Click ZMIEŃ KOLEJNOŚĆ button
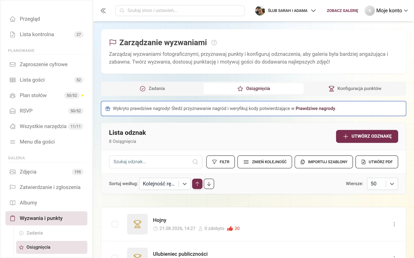The height and width of the screenshot is (258, 414). click(264, 162)
